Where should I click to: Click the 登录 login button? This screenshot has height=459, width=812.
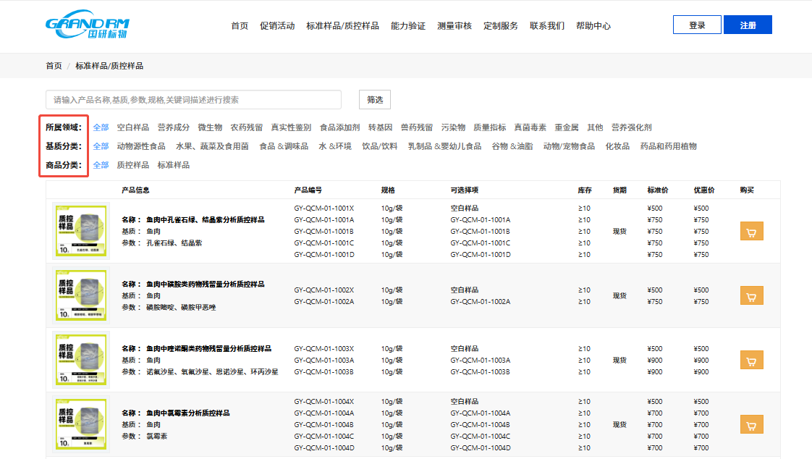(x=697, y=25)
